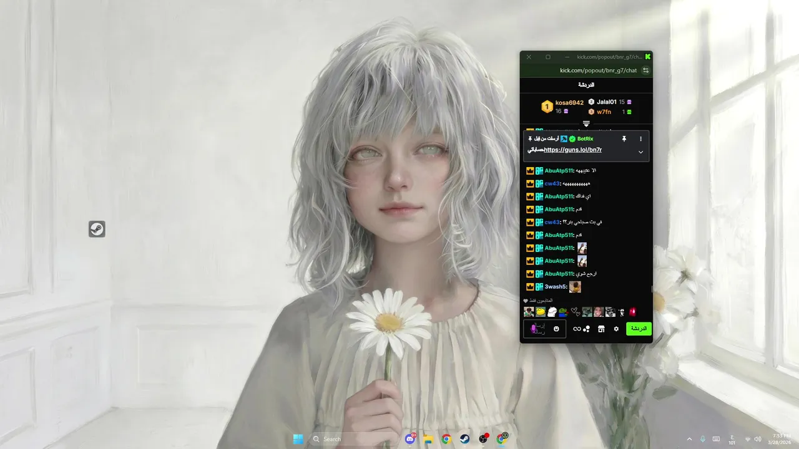
Task: Open Discord from the taskbar
Action: (x=410, y=439)
